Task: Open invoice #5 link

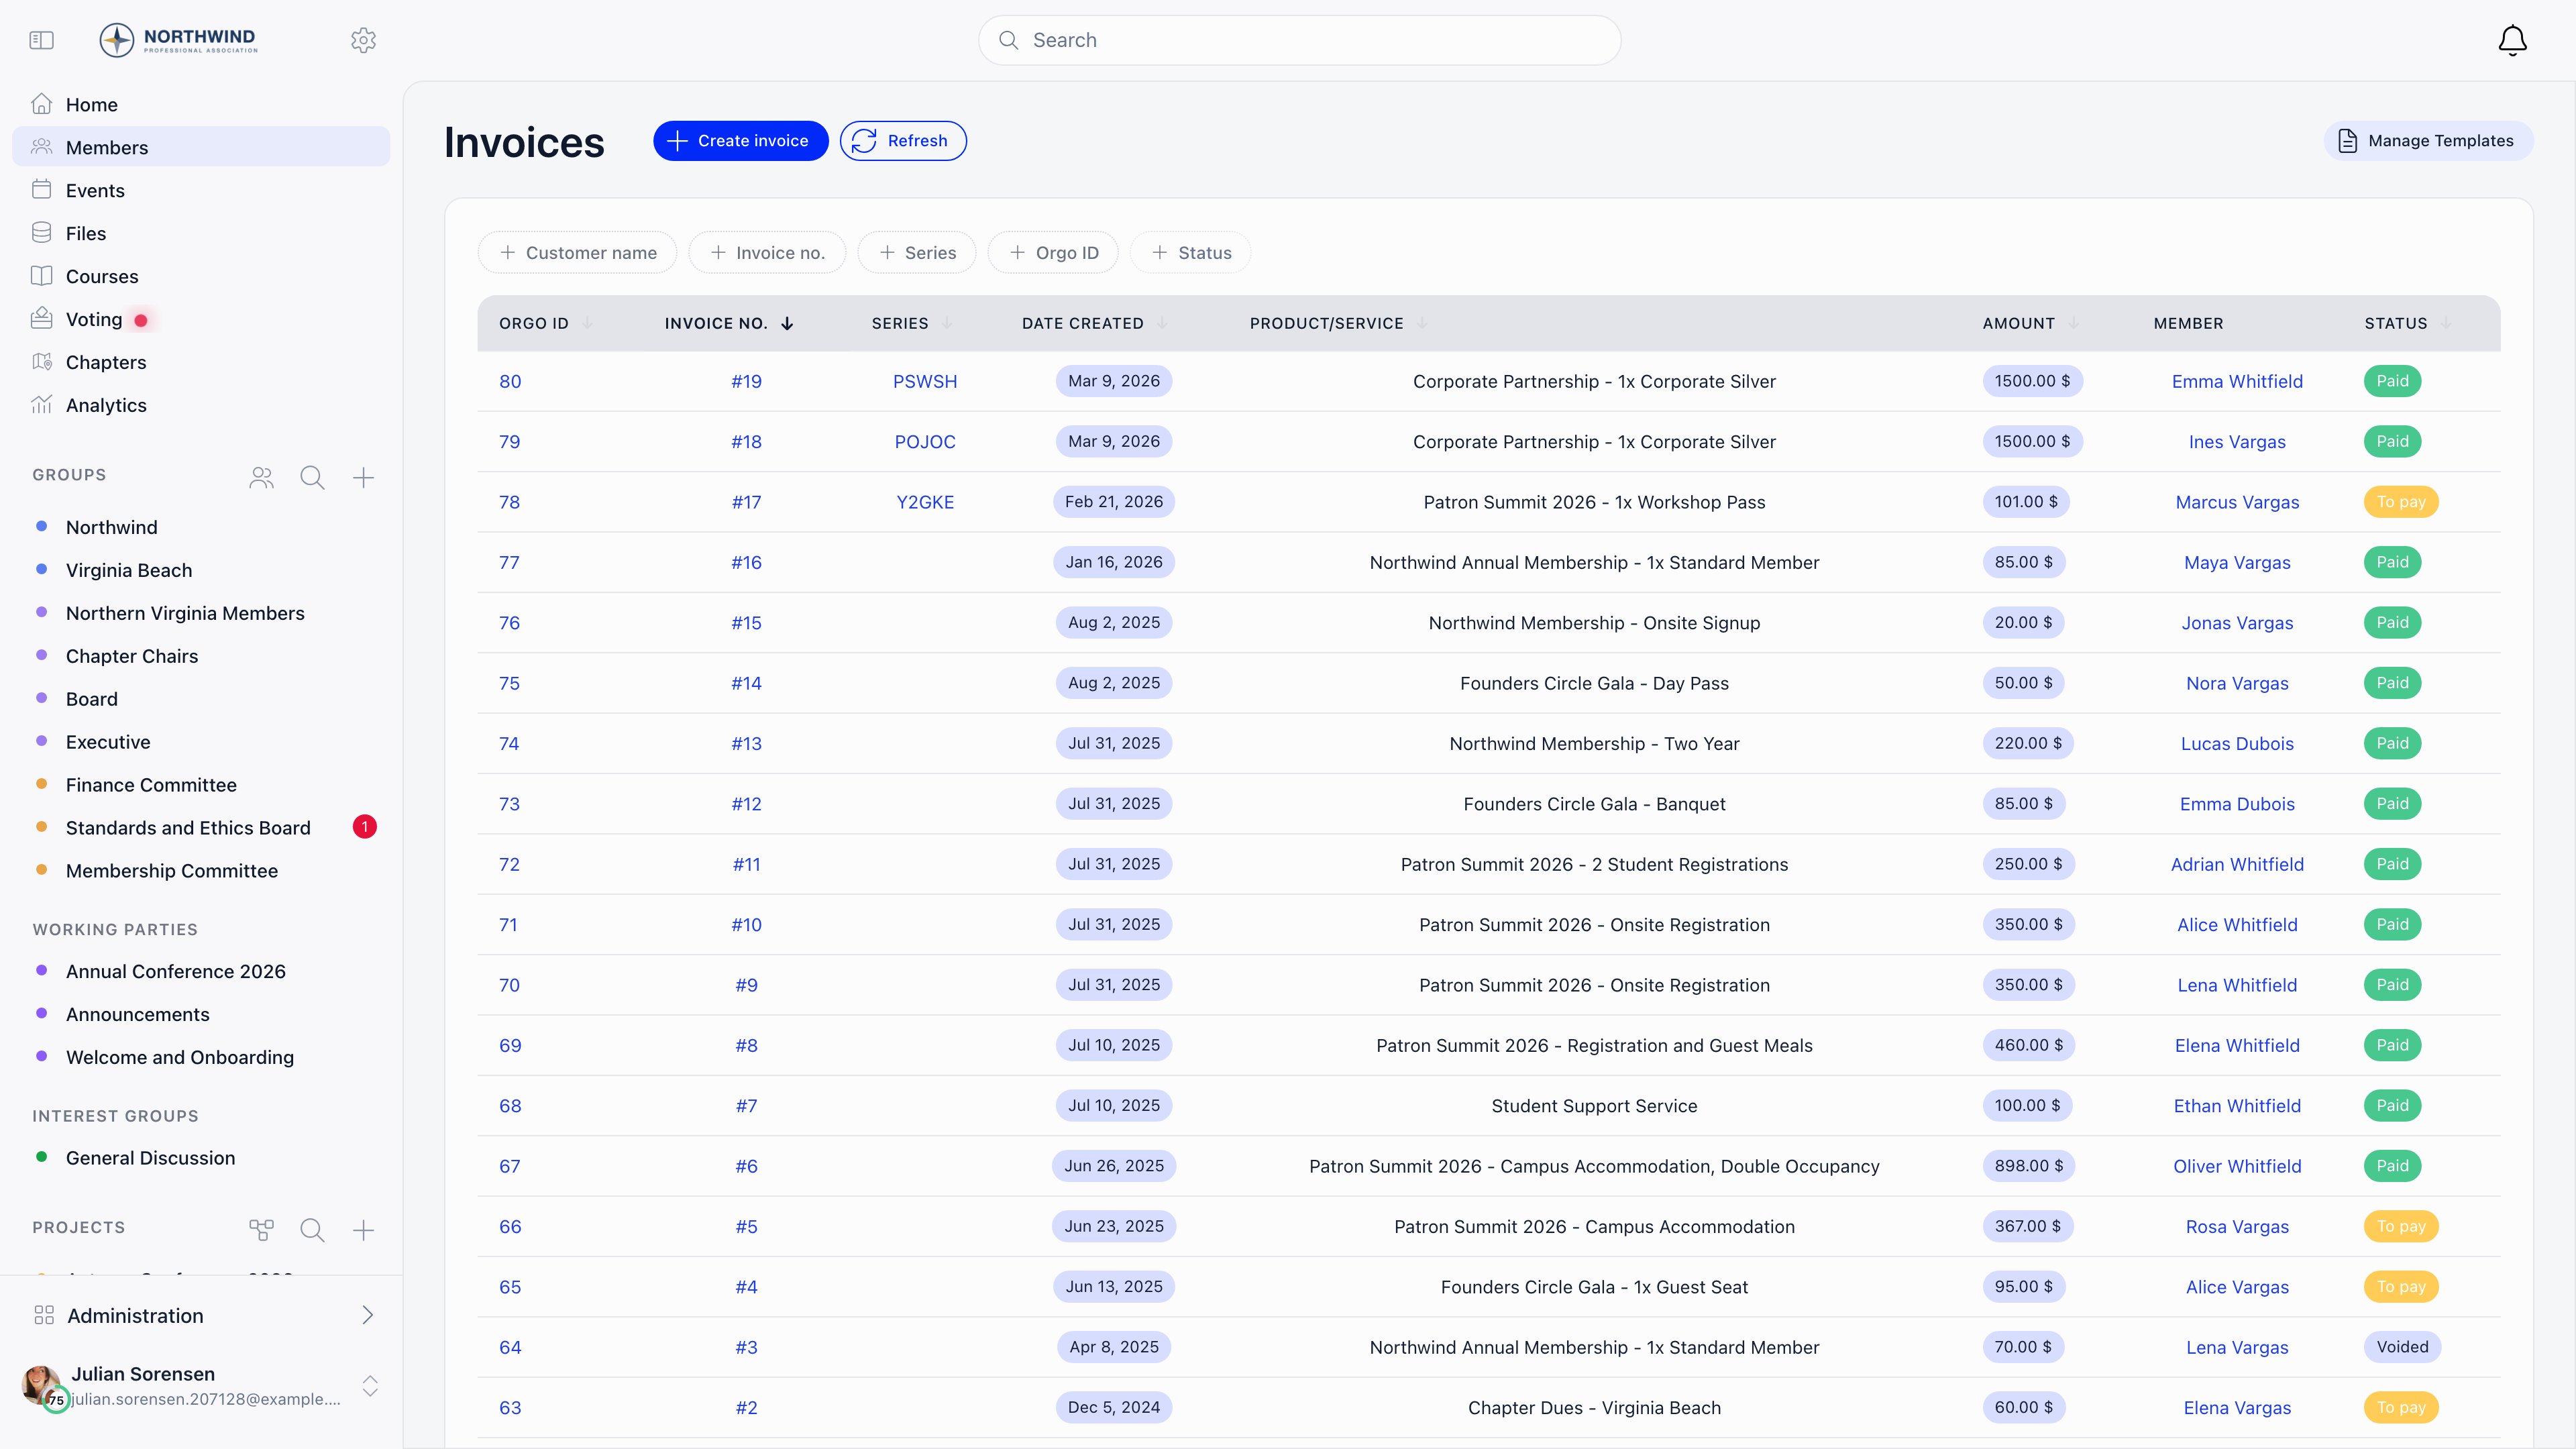Action: 746,1226
